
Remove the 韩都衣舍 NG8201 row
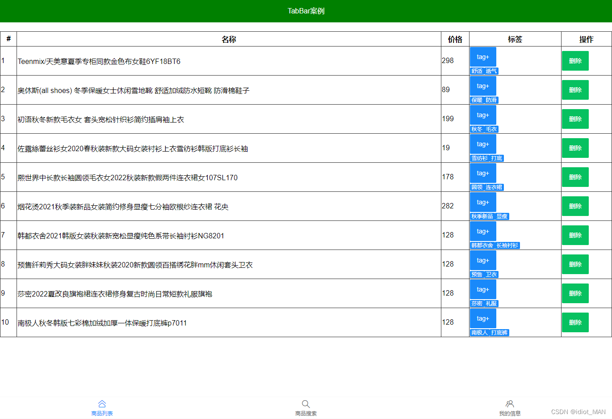575,235
